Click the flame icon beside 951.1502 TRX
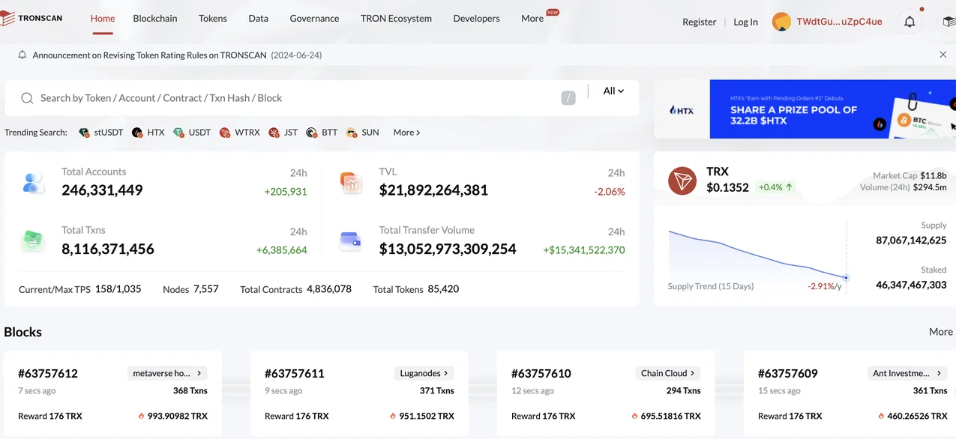The width and height of the screenshot is (956, 439). pyautogui.click(x=394, y=416)
